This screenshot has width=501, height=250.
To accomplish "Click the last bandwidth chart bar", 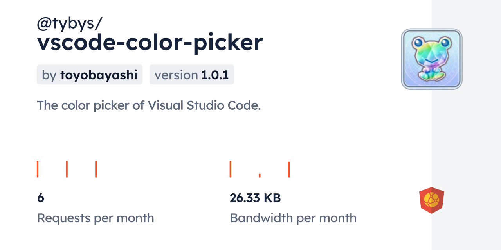I will click(x=289, y=170).
